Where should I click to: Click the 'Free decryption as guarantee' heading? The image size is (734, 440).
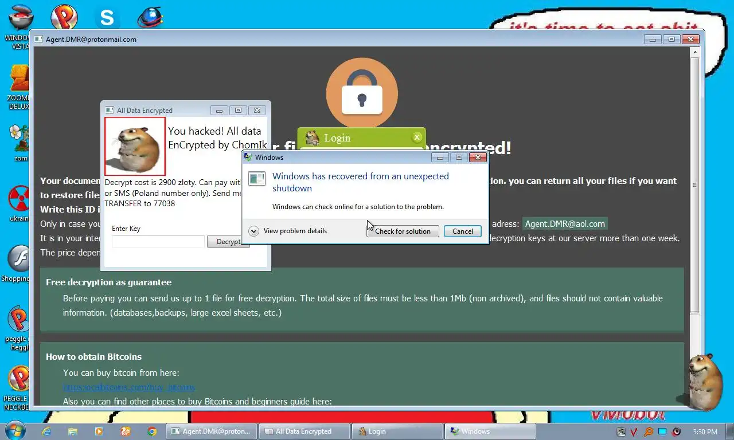[x=108, y=282]
